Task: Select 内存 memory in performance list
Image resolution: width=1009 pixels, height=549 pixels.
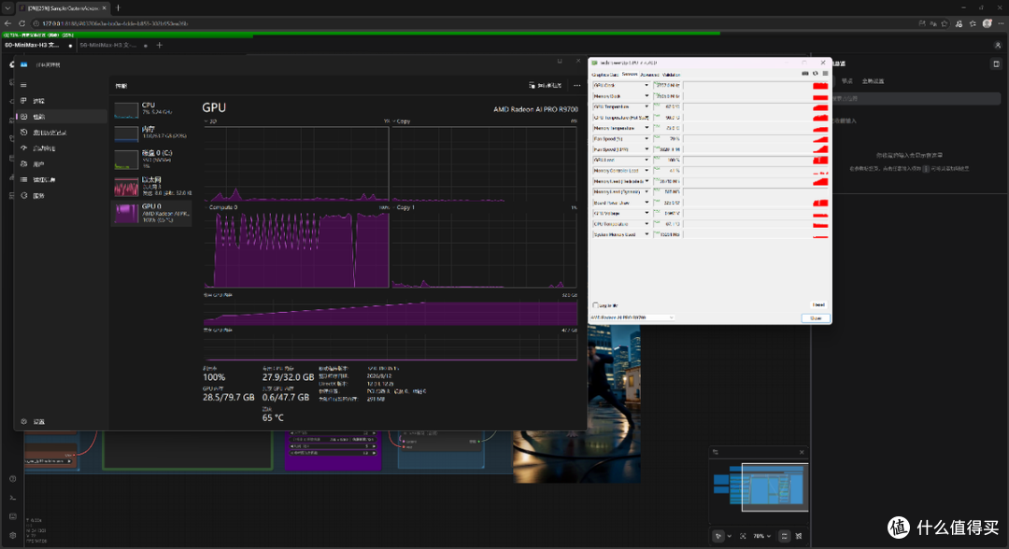Action: pos(152,134)
